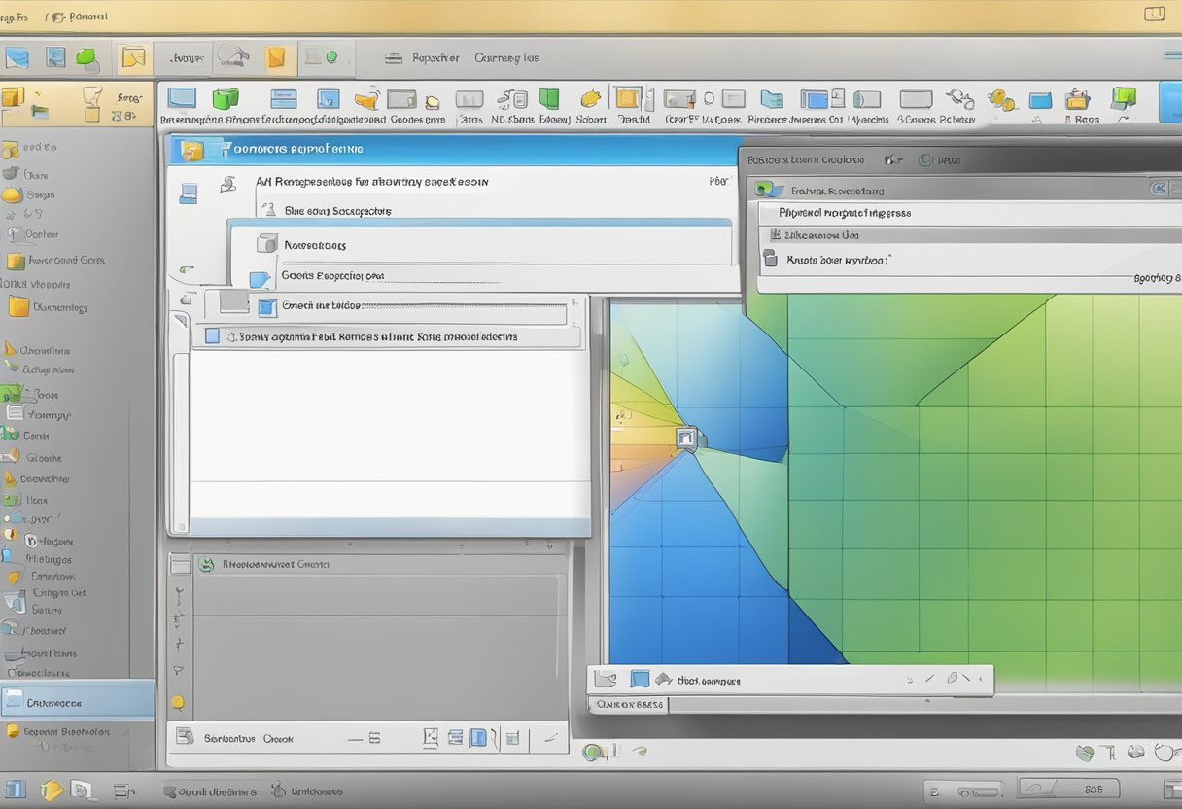
Task: Click the green book icon in the ribbon
Action: point(549,98)
